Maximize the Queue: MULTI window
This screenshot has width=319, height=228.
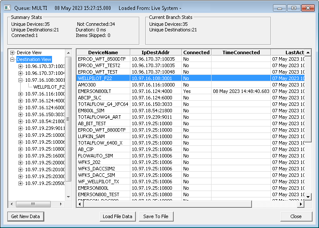(294, 8)
